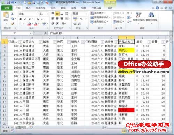Image resolution: width=174 pixels, height=135 pixels.
Task: Click the Decrease Indent icon
Action: pos(53,24)
